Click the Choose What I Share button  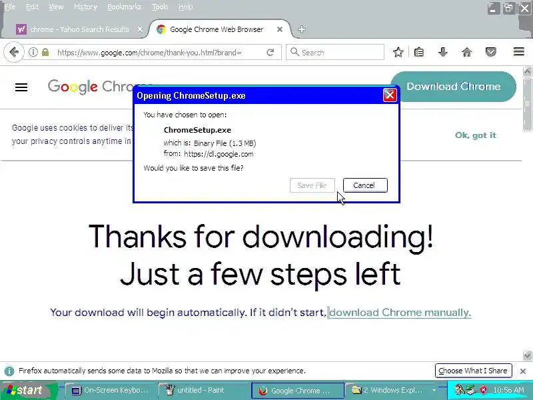tap(473, 371)
